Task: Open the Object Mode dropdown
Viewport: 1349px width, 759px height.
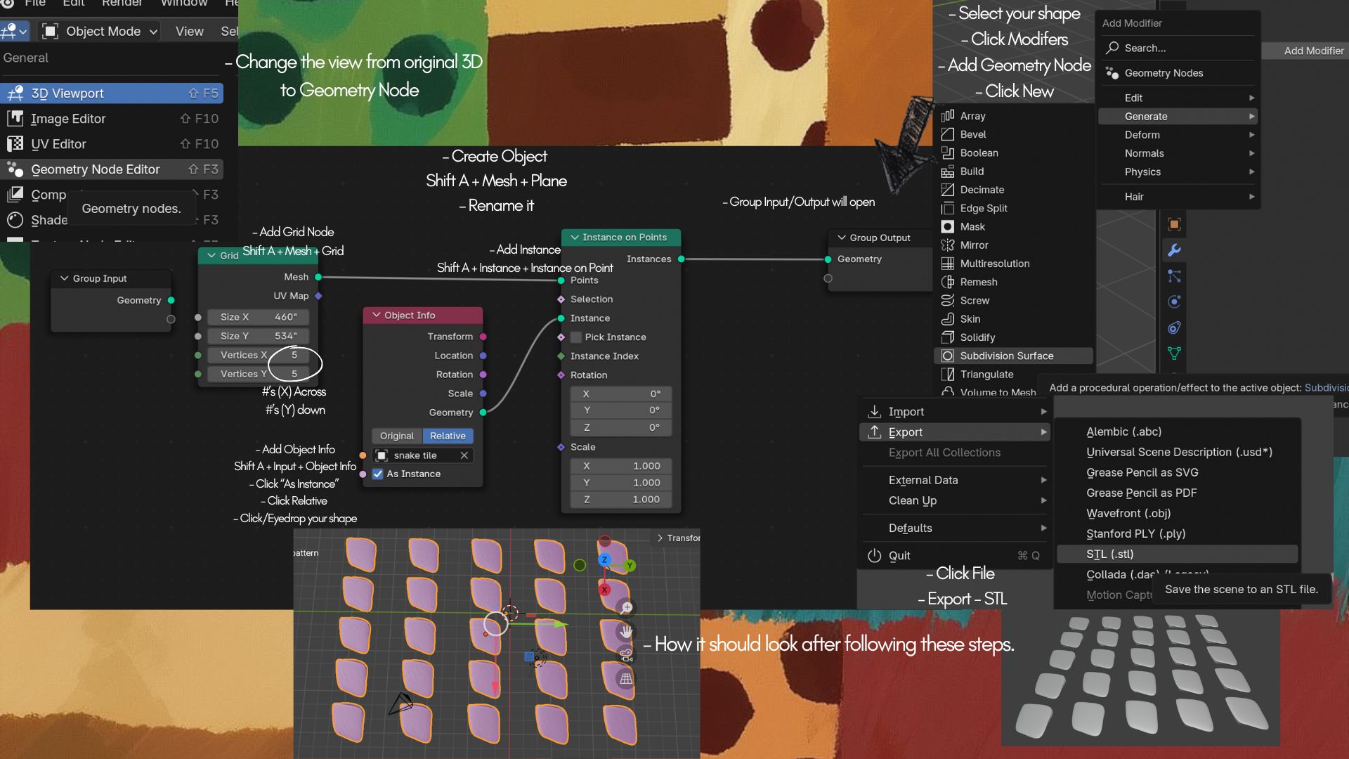Action: coord(100,31)
